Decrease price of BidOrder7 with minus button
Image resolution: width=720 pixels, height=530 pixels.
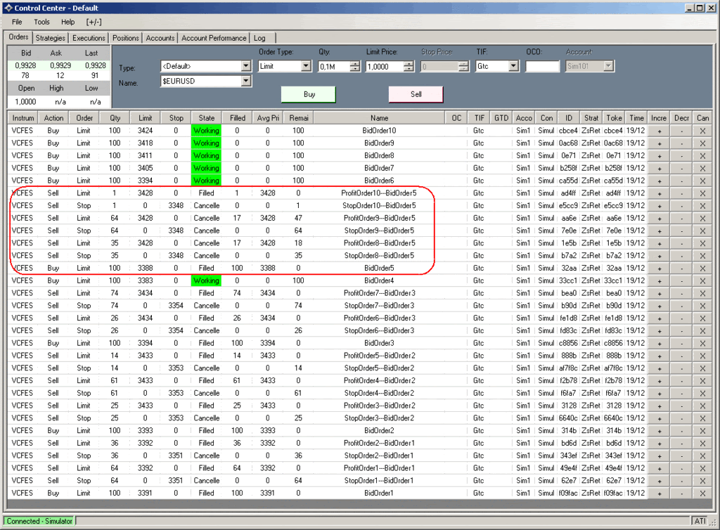[x=681, y=168]
